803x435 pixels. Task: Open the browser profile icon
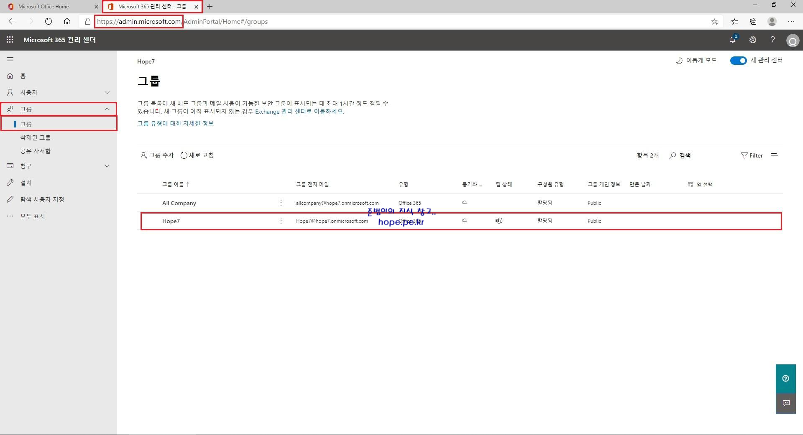[x=772, y=21]
